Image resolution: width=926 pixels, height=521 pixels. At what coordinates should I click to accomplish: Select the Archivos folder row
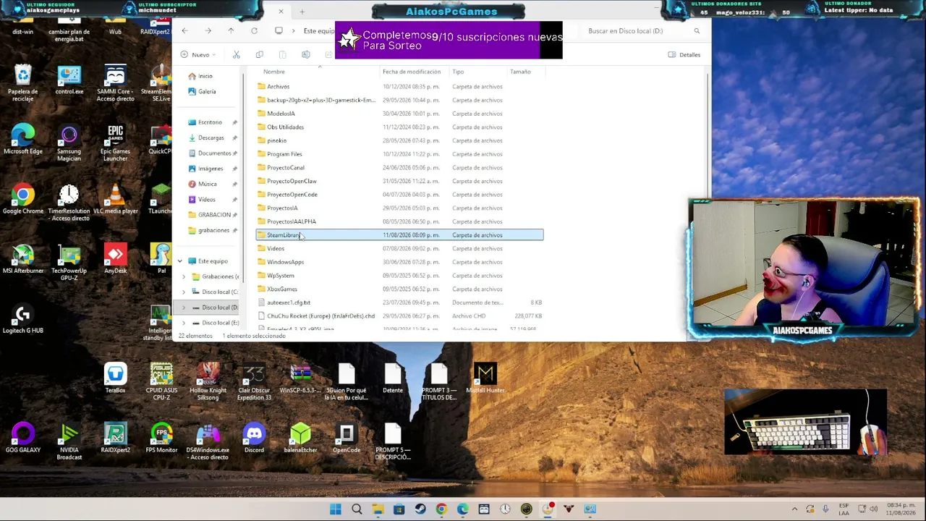click(399, 86)
